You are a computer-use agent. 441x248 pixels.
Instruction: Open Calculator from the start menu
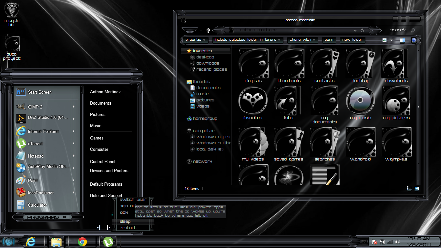(x=37, y=205)
